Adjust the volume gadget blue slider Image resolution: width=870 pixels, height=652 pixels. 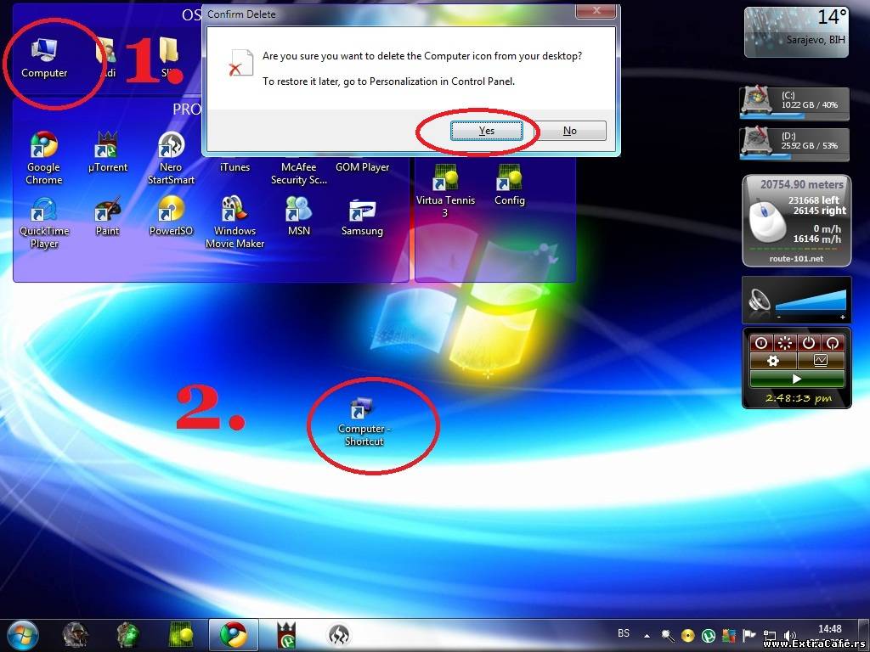811,300
